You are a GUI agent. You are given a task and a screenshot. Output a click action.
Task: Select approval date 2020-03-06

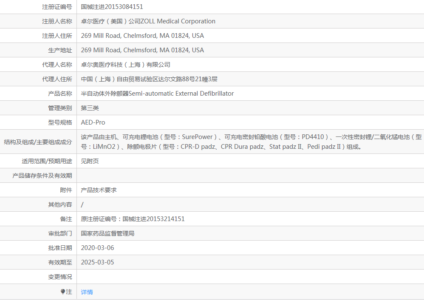[x=97, y=248]
